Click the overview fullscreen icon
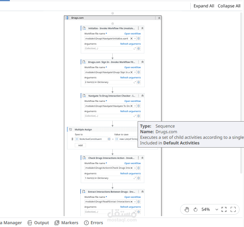 tap(233, 209)
